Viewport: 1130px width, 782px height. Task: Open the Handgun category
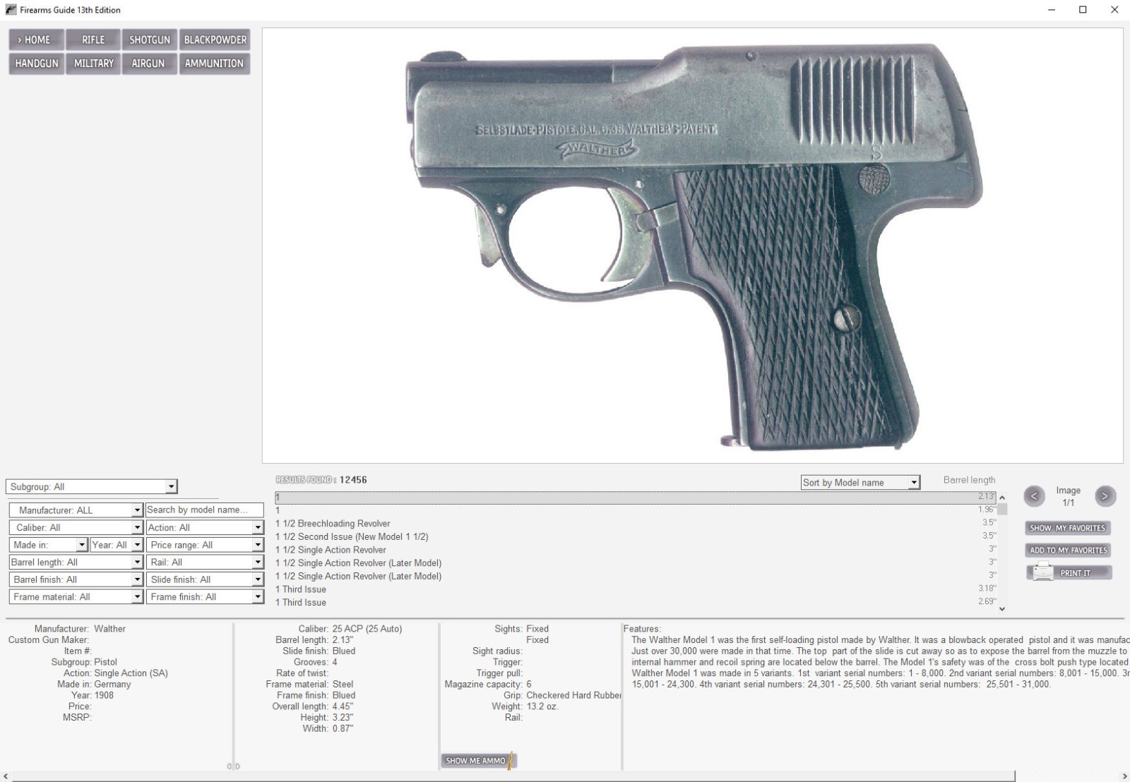[x=36, y=64]
